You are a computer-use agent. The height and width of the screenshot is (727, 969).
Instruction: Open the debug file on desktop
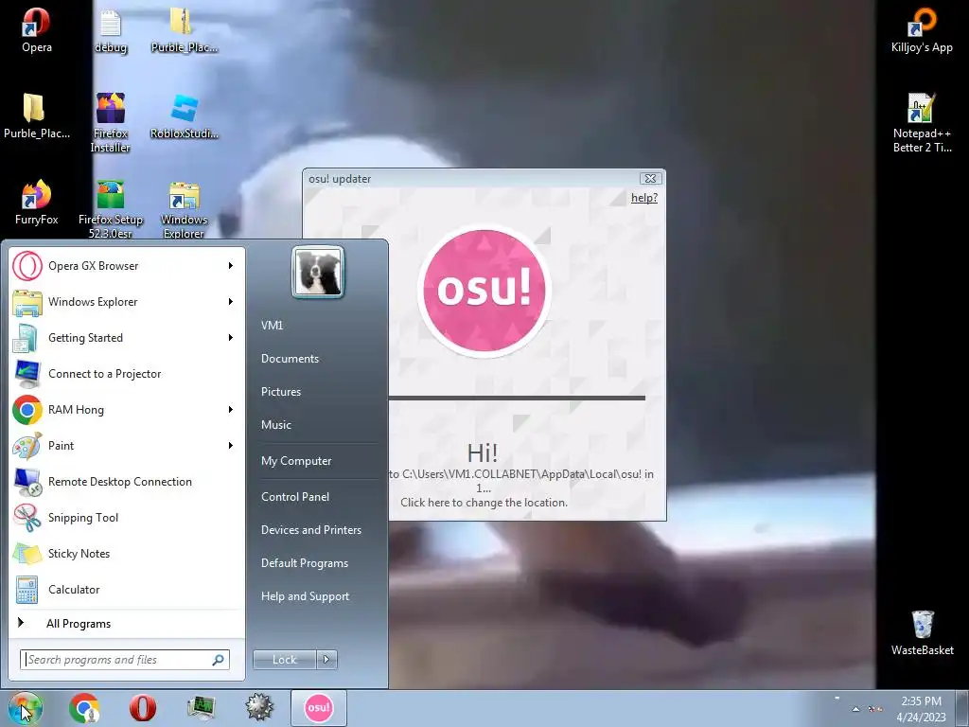click(x=111, y=31)
